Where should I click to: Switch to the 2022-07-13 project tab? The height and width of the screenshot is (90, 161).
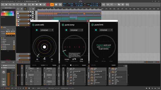pyautogui.click(x=31, y=1)
